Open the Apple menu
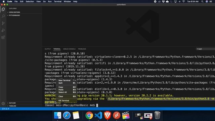Screen dimensions: 215x121 pos(4,1)
